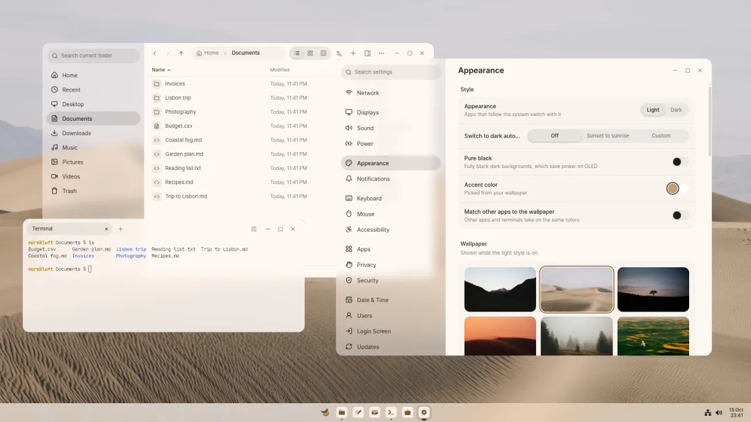Launch file manager from the dock
This screenshot has height=422, width=751.
(341, 412)
